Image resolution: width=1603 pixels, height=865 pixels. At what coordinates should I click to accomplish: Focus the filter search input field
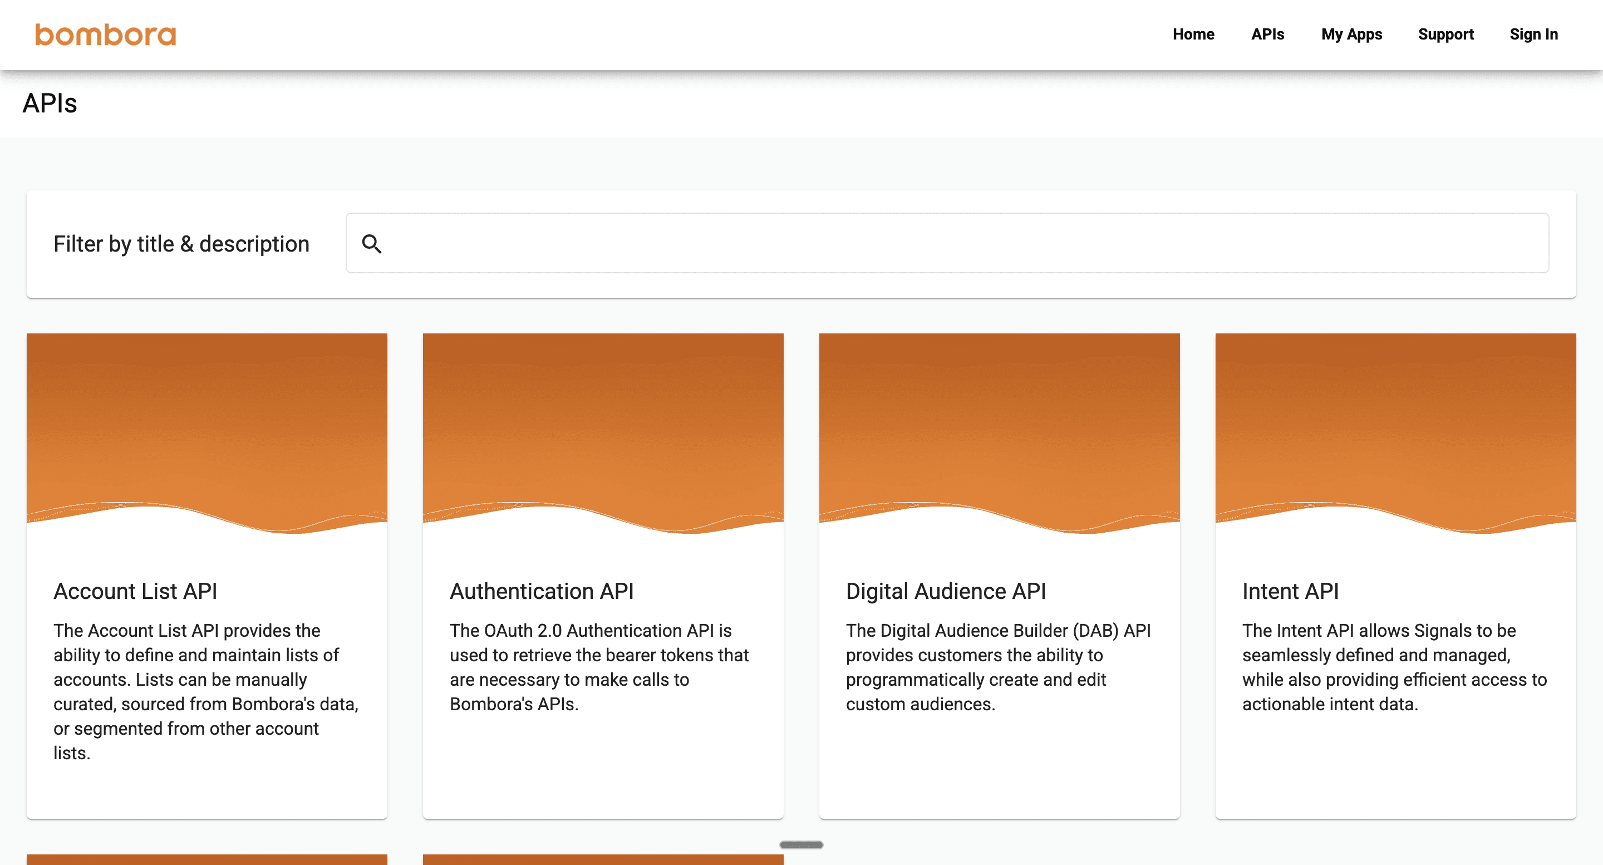(958, 243)
